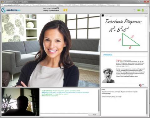Pick the black color swatch on whiteboard
Viewport: 150px width, 118px height.
[x=103, y=16]
